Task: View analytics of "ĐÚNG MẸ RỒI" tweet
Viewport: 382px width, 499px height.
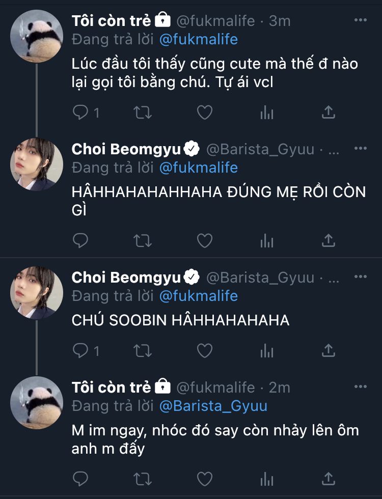Action: 267,240
